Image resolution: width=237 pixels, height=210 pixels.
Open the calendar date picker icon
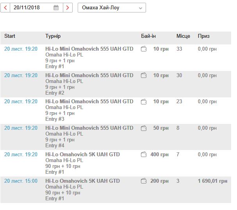click(56, 7)
